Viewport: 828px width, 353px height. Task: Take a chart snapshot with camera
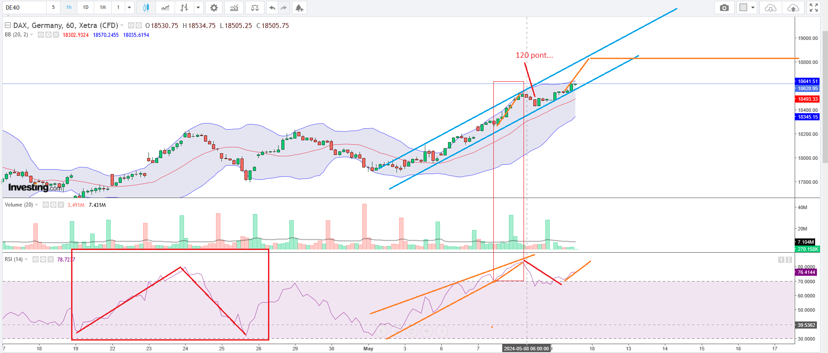click(724, 8)
